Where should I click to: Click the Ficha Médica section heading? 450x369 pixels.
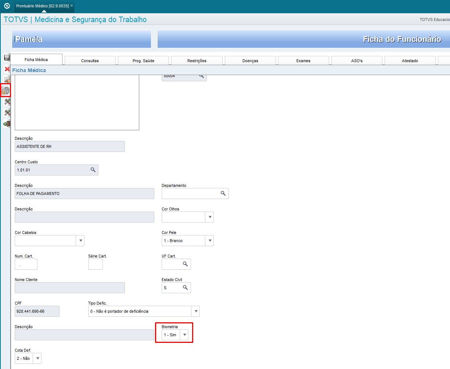[x=29, y=70]
